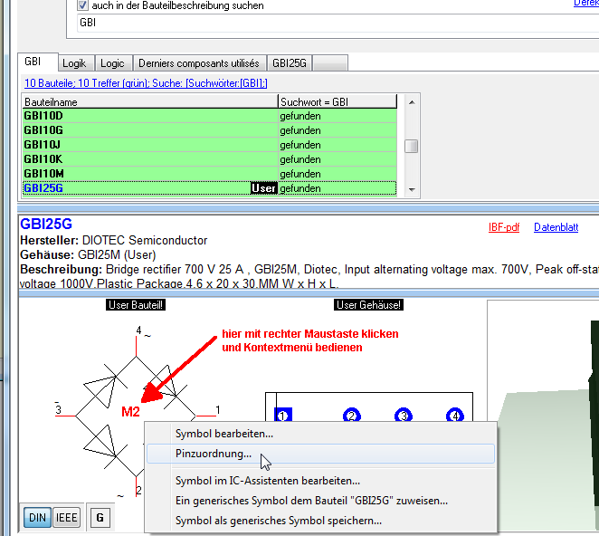This screenshot has height=536, width=599.
Task: Select GBI10K in the component list
Action: pyautogui.click(x=43, y=158)
